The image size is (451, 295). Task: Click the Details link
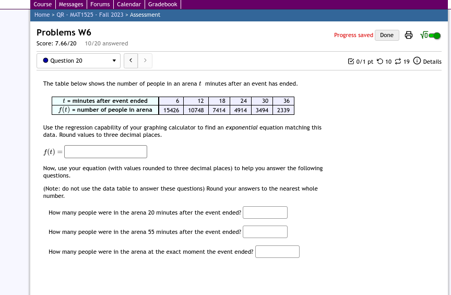[432, 62]
